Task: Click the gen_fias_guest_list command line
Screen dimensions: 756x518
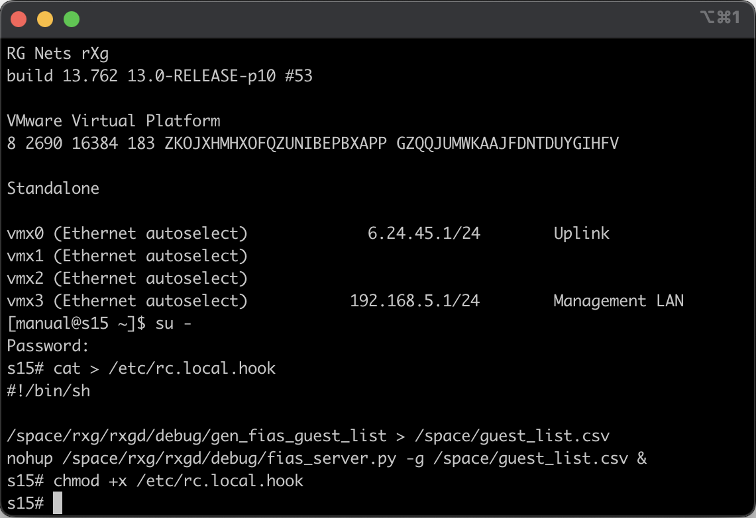Action: coord(308,436)
